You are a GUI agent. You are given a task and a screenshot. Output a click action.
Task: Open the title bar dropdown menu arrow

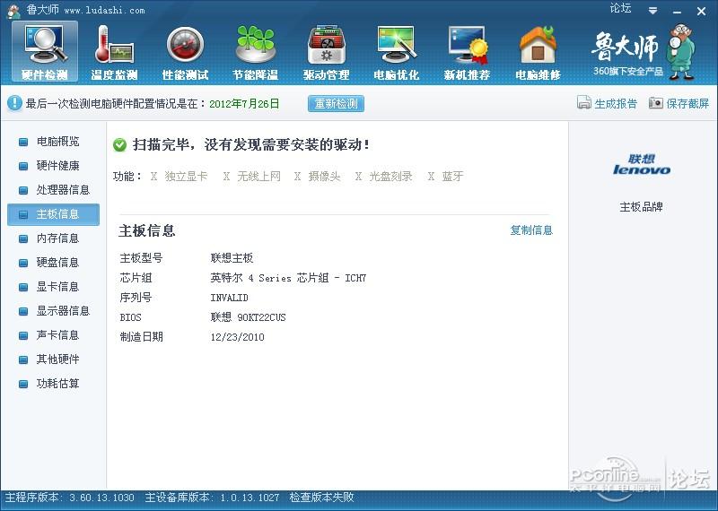(x=653, y=11)
